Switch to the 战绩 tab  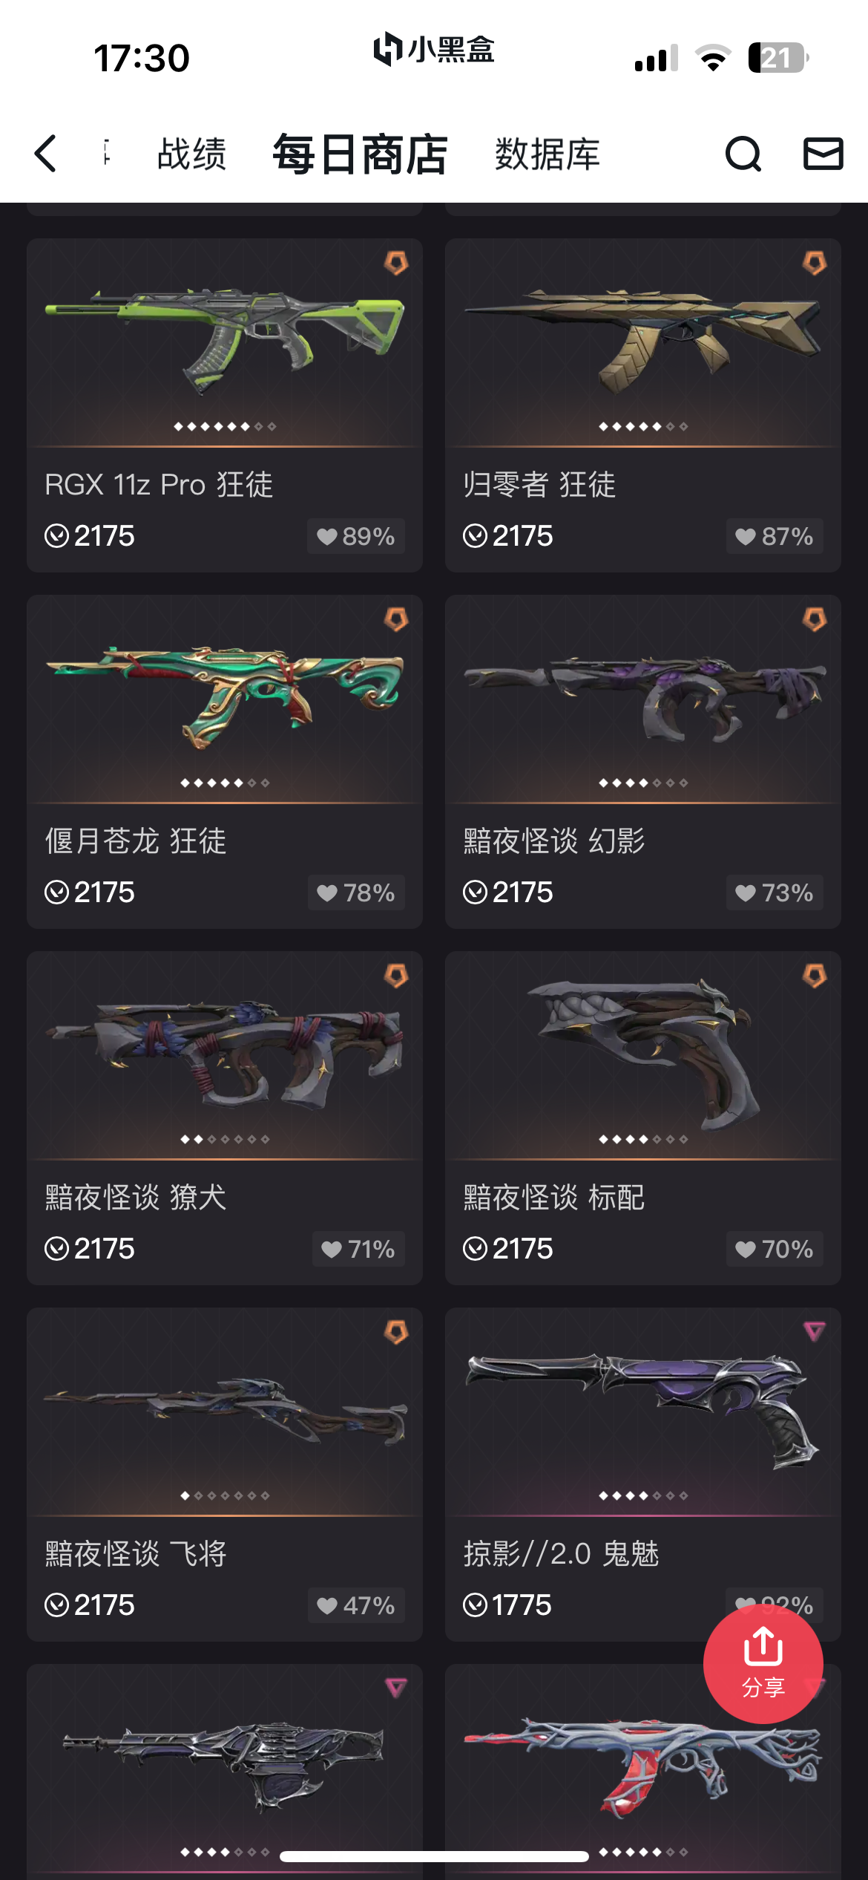pos(191,154)
